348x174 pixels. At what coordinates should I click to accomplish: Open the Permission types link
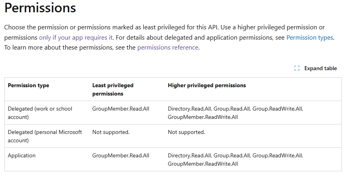click(x=310, y=38)
